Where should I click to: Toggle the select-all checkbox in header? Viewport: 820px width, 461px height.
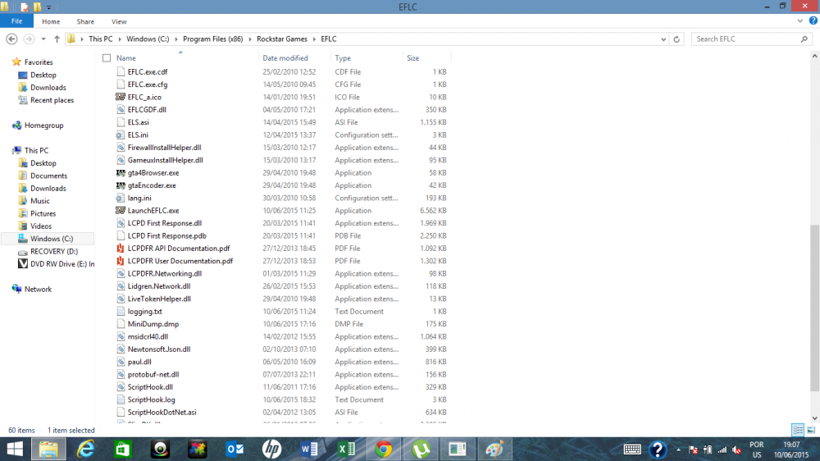click(x=107, y=58)
